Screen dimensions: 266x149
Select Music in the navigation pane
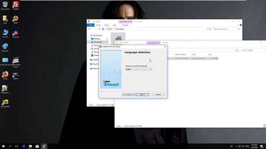click(x=95, y=52)
